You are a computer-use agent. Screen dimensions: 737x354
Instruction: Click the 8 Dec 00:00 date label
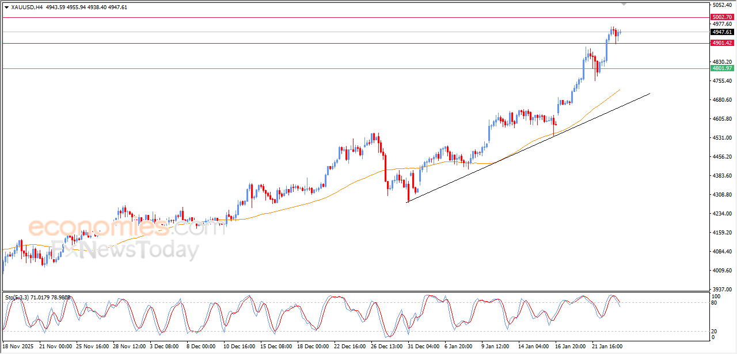click(200, 347)
